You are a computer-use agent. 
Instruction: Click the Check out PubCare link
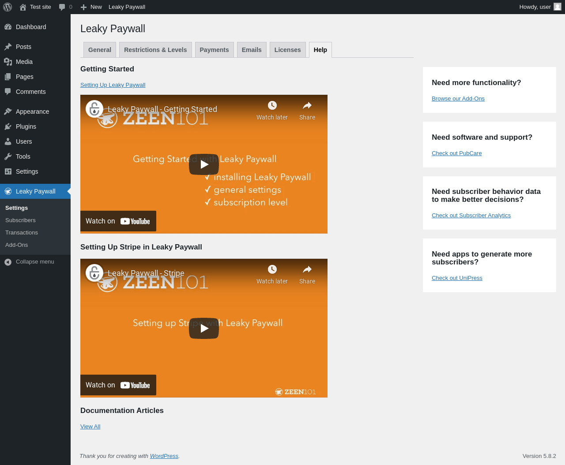click(x=457, y=153)
